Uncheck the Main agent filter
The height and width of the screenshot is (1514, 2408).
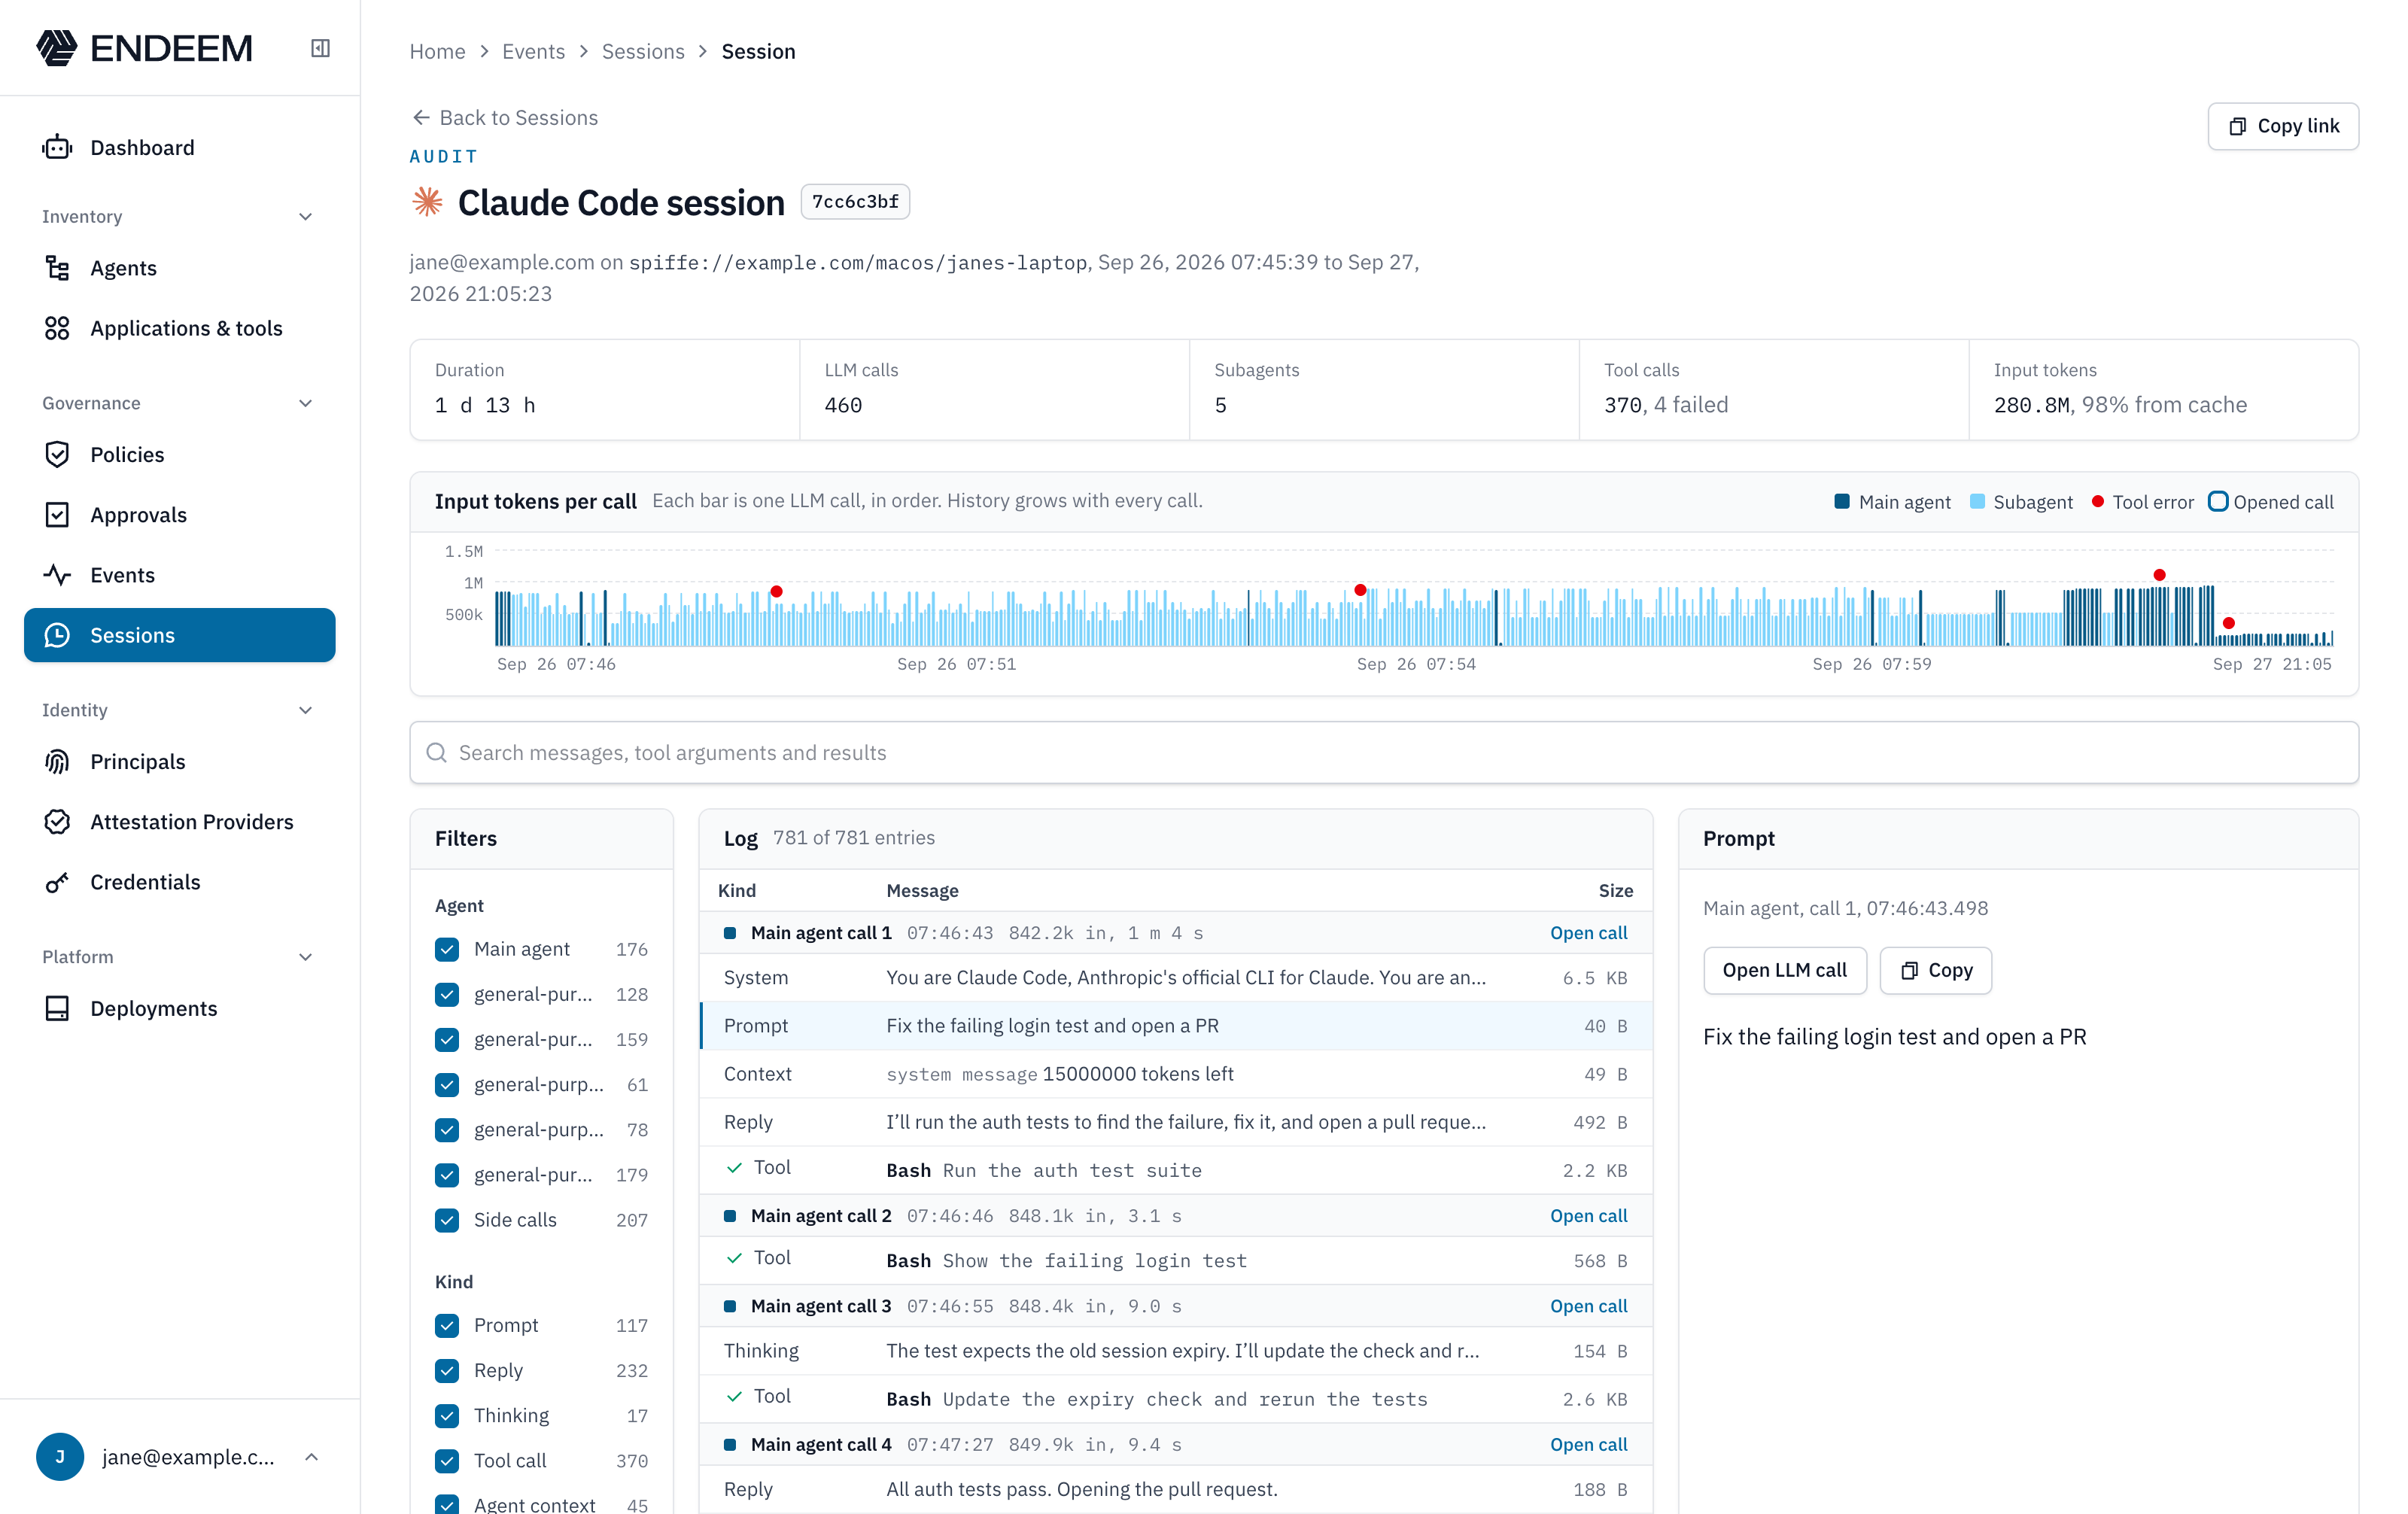(x=447, y=948)
